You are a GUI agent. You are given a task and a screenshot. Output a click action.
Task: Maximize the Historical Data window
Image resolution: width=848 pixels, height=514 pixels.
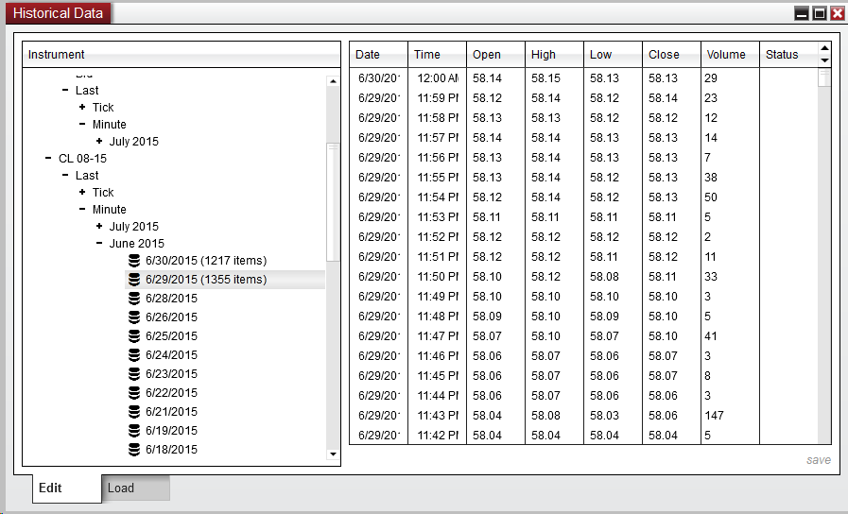tap(820, 13)
